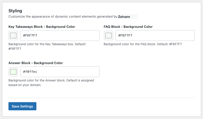Click "Background color for the Answer block" text

pyautogui.click(x=37, y=80)
